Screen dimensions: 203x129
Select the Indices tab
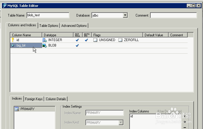point(17,98)
